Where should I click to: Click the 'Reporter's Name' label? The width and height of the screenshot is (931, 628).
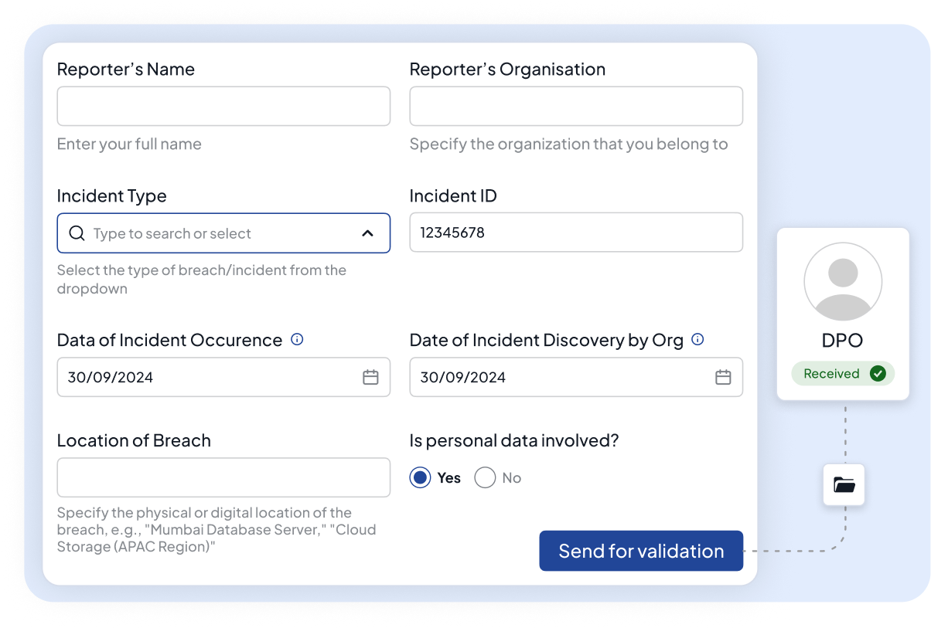(126, 70)
